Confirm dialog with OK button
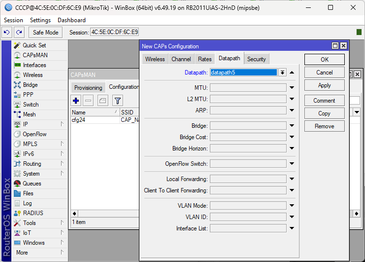365x262 pixels. coord(325,59)
